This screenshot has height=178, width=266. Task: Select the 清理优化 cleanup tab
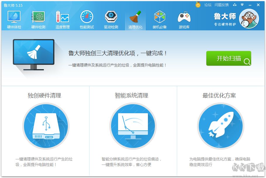[x=135, y=20]
